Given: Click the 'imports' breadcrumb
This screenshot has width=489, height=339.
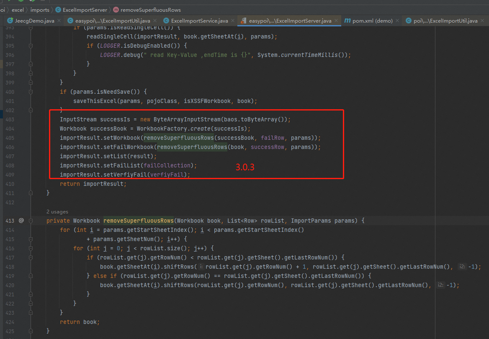Looking at the screenshot, I should pos(40,10).
